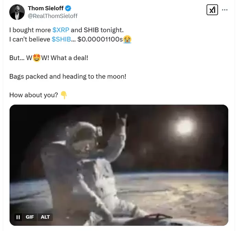
Task: Click the crying face emoji
Action: (127, 39)
